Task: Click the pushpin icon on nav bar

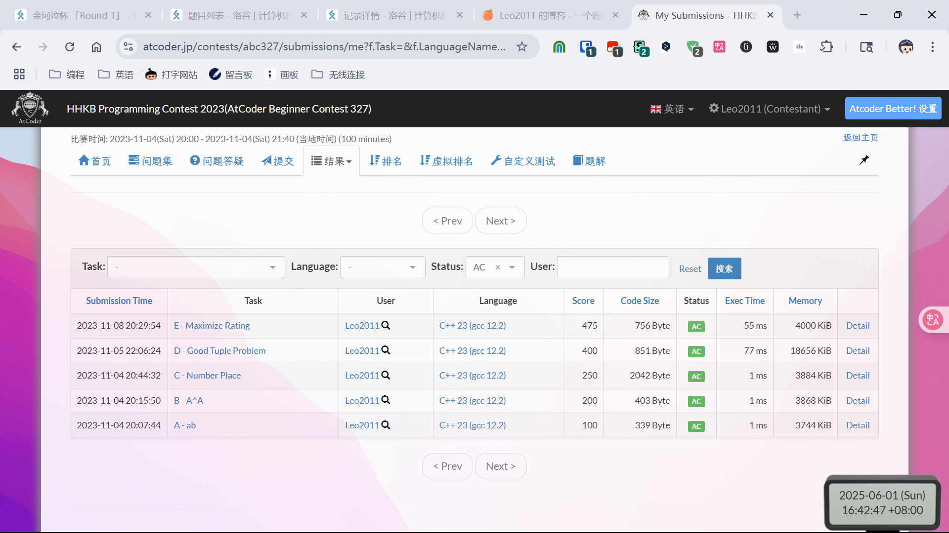Action: point(864,160)
